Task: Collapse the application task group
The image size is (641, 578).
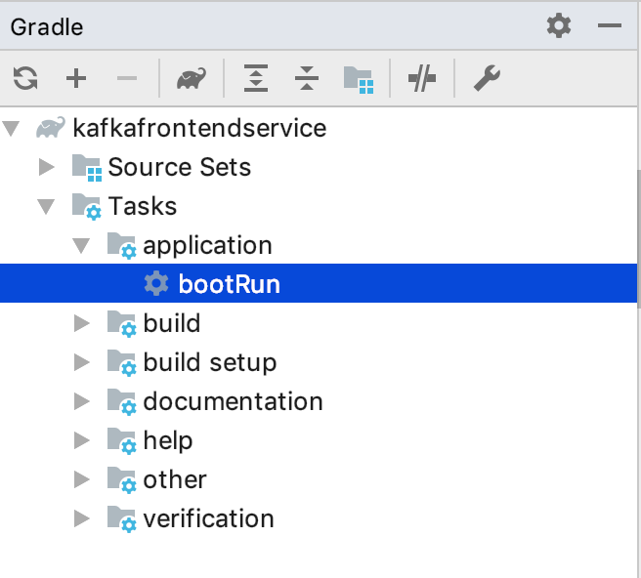Action: (x=81, y=245)
